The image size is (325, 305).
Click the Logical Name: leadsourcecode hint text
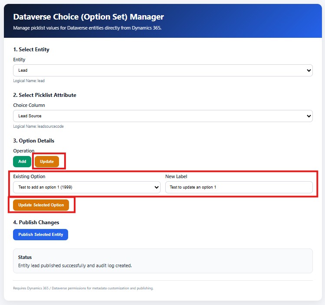pos(38,126)
